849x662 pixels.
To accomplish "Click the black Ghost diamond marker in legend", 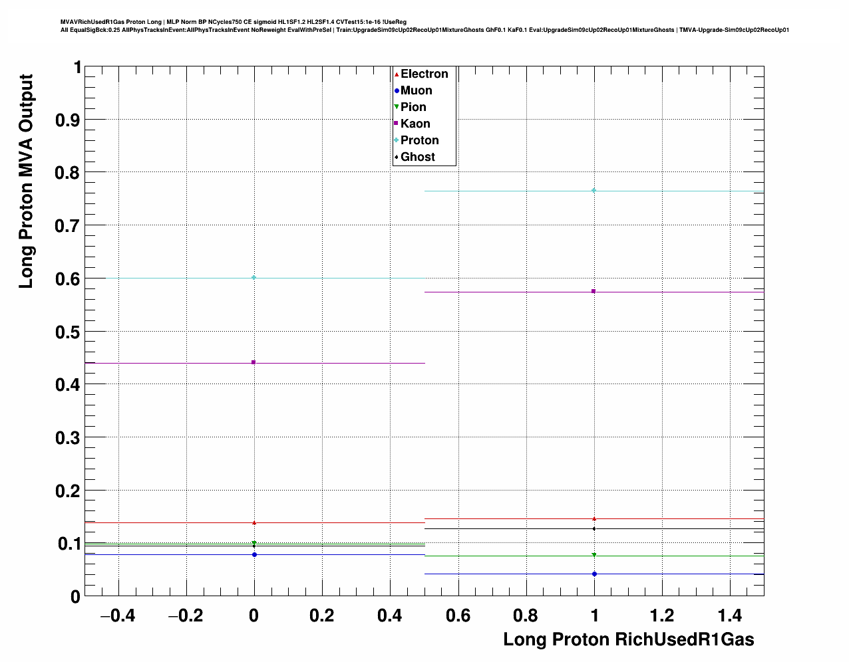I will pos(397,157).
